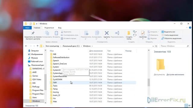This screenshot has height=108, width=193.
Task: Select Музыка in navigation pane
Action: [33, 58]
